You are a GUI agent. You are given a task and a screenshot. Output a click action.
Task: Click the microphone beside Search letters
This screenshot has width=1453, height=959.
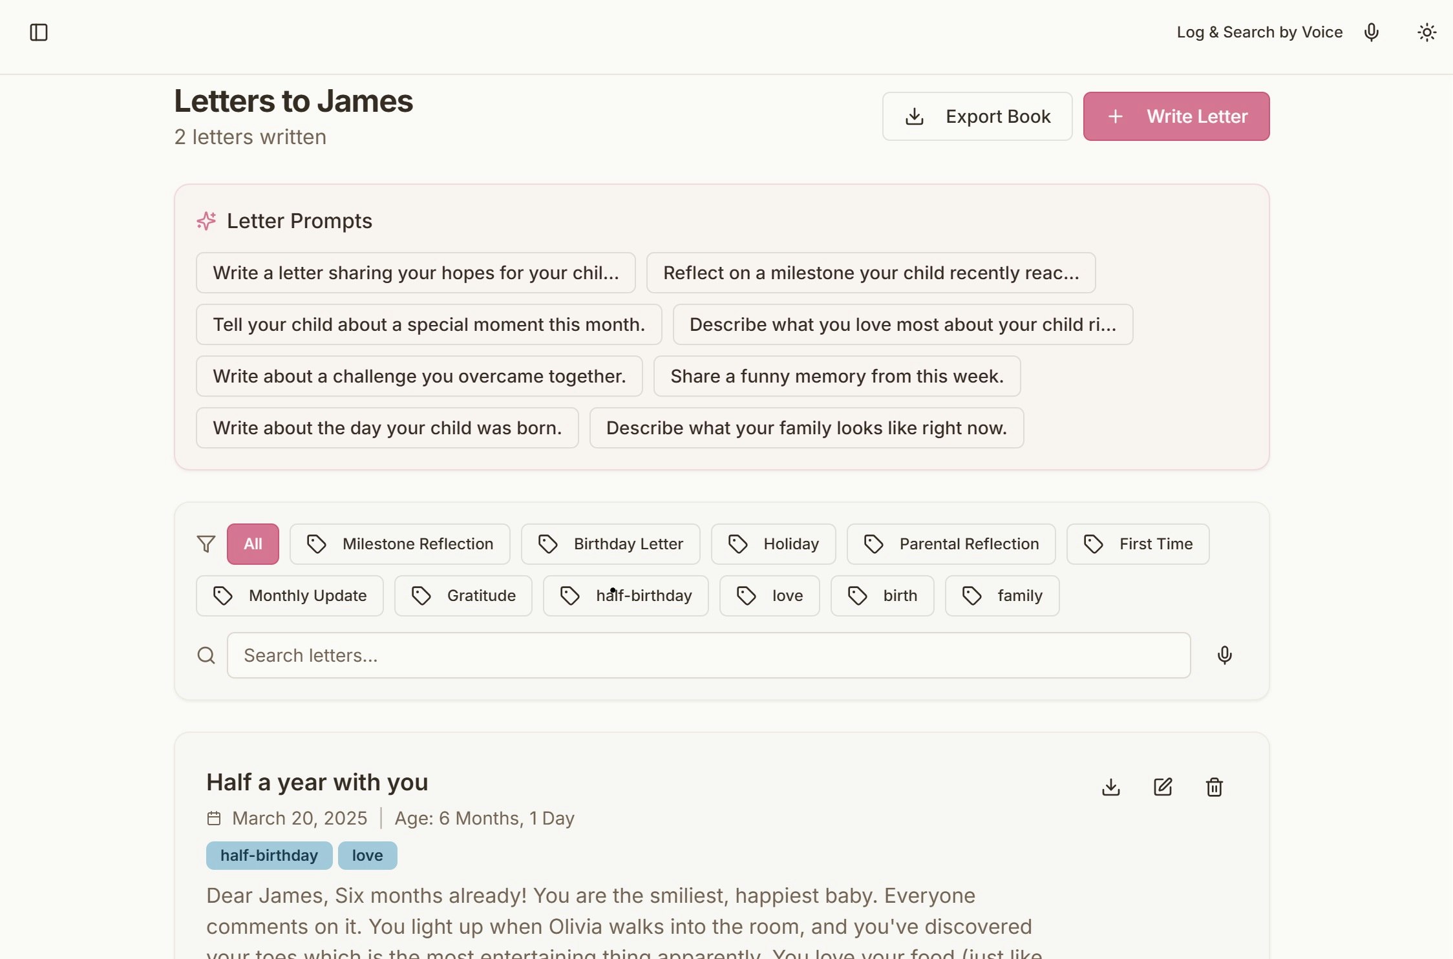(1224, 655)
